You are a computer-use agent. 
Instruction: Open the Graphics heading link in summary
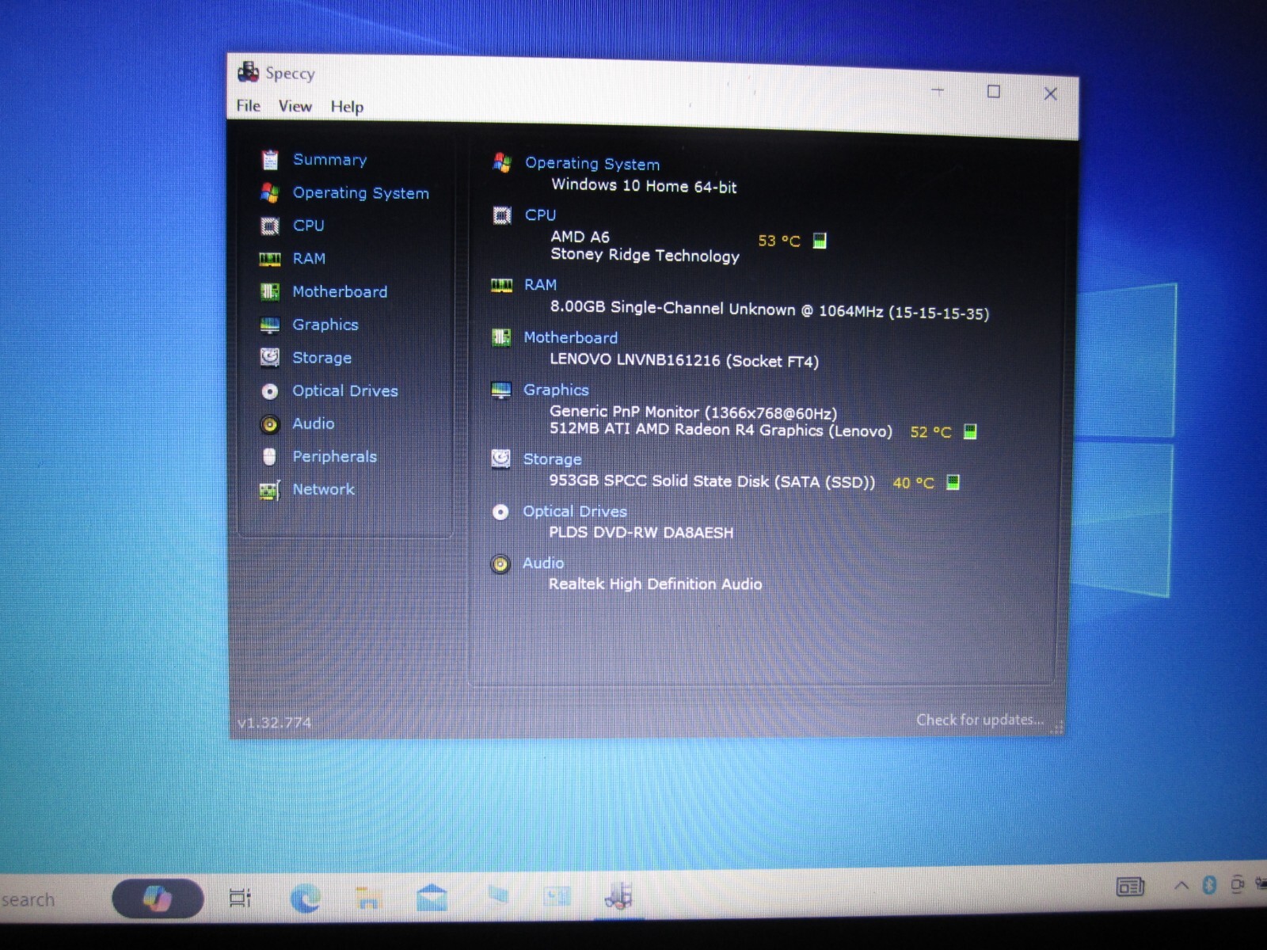point(556,389)
